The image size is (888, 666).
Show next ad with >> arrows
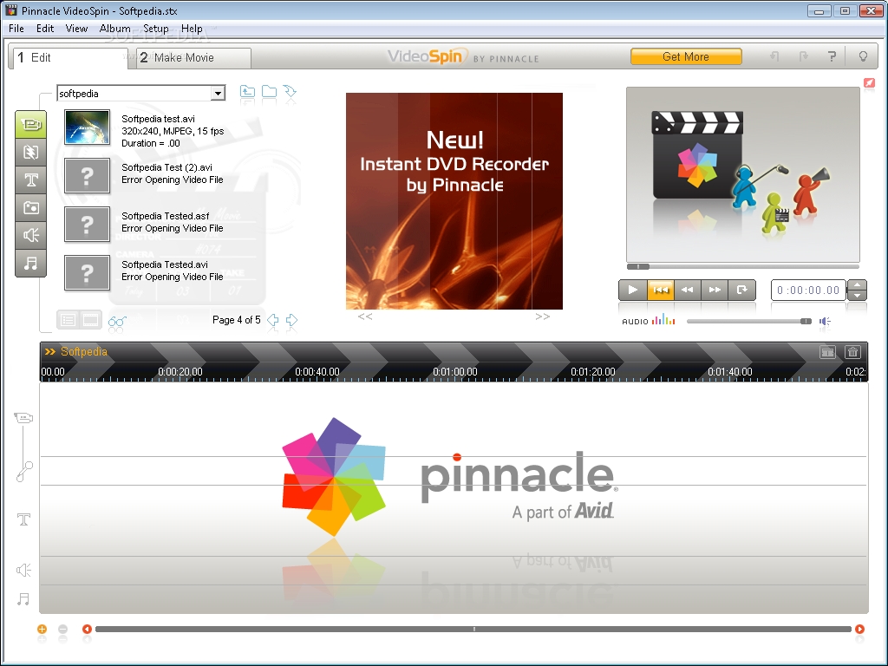(x=543, y=317)
